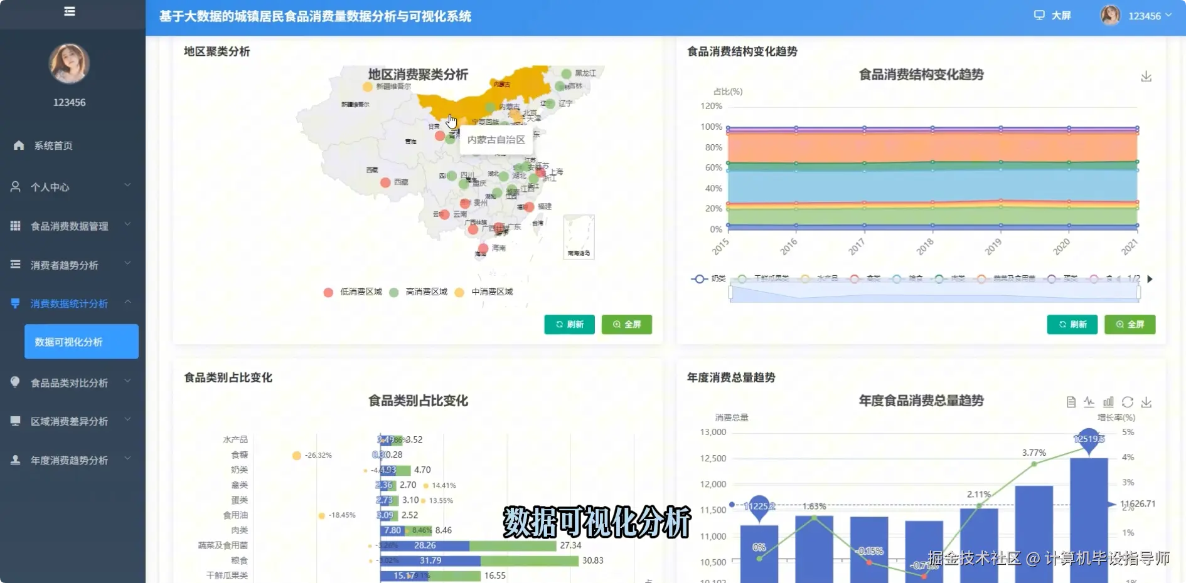Open data view icon on annual chart
The image size is (1186, 583).
coord(1071,402)
